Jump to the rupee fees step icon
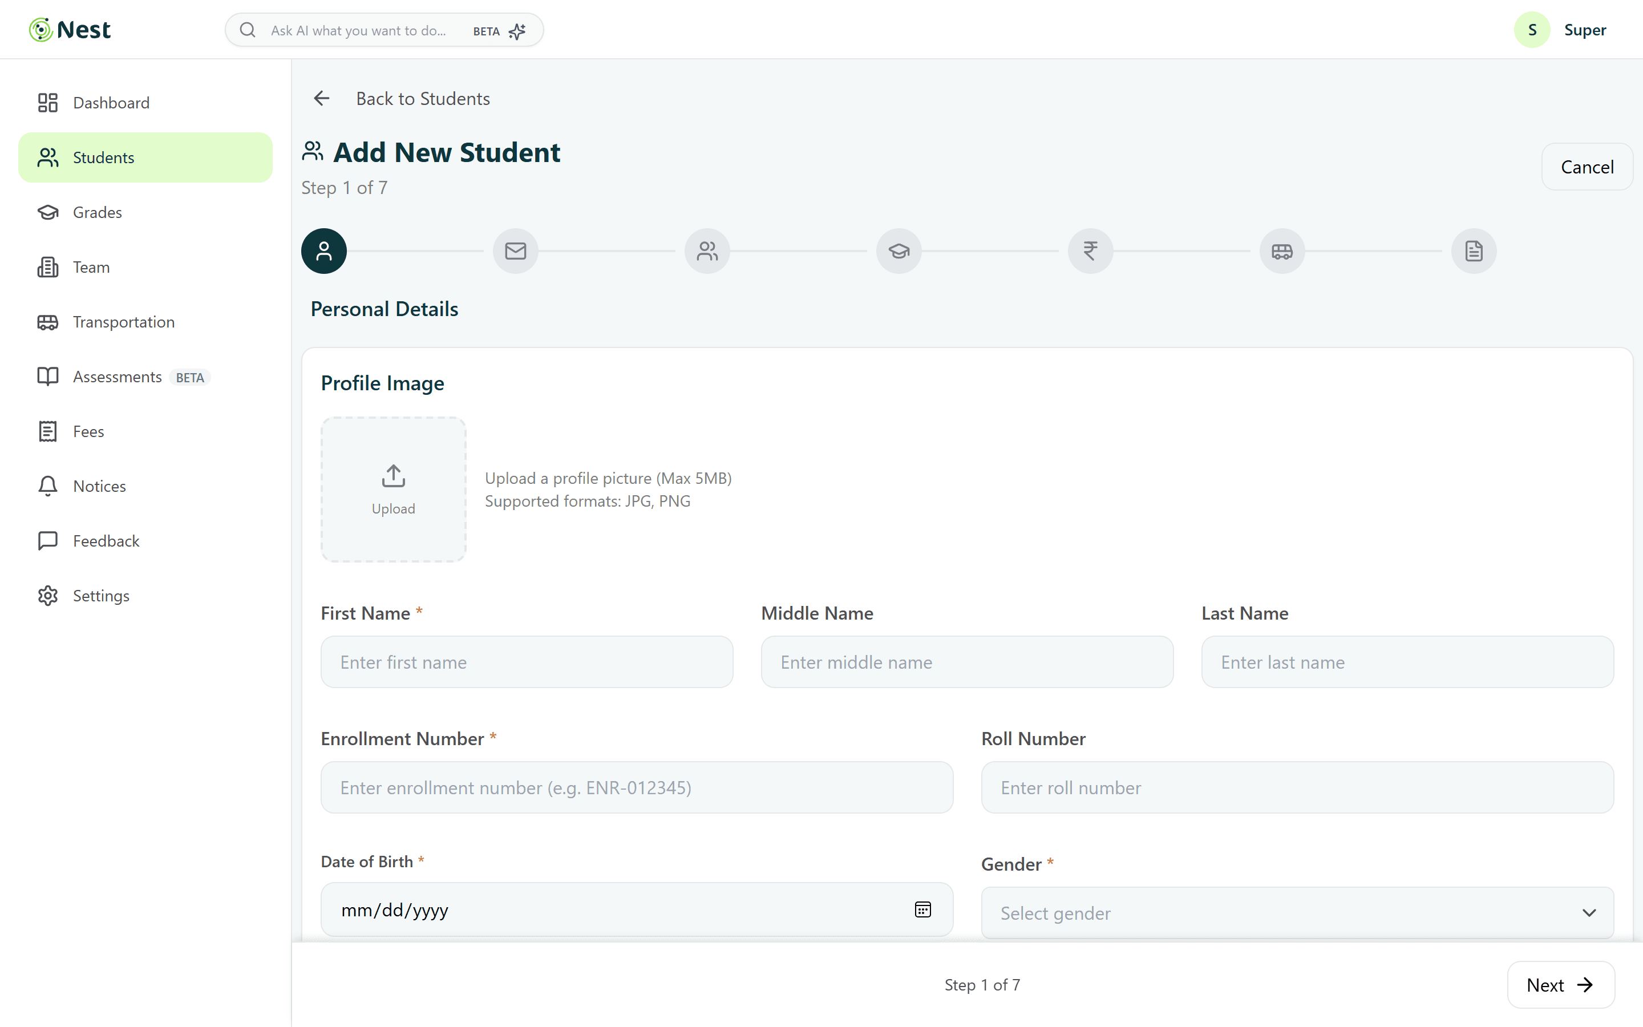Screen dimensions: 1643x1027 click(x=1090, y=251)
